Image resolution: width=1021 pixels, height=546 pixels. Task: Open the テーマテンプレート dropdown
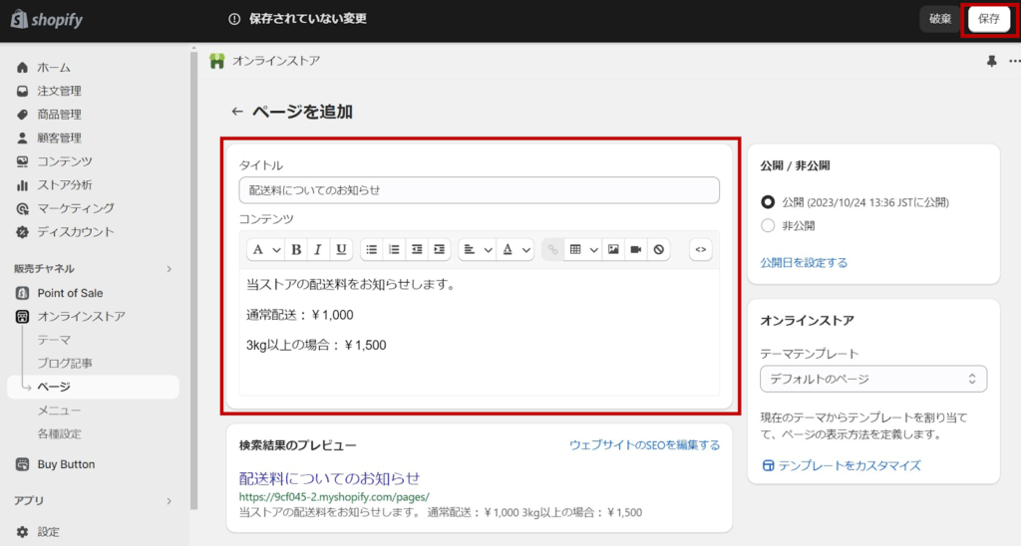coord(873,379)
